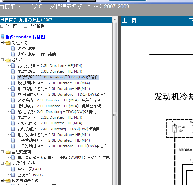Screen dimensions: 193x185
Task: Click page icon beside 电子发动机控制－2.3L Duratec
Action: pos(13,135)
